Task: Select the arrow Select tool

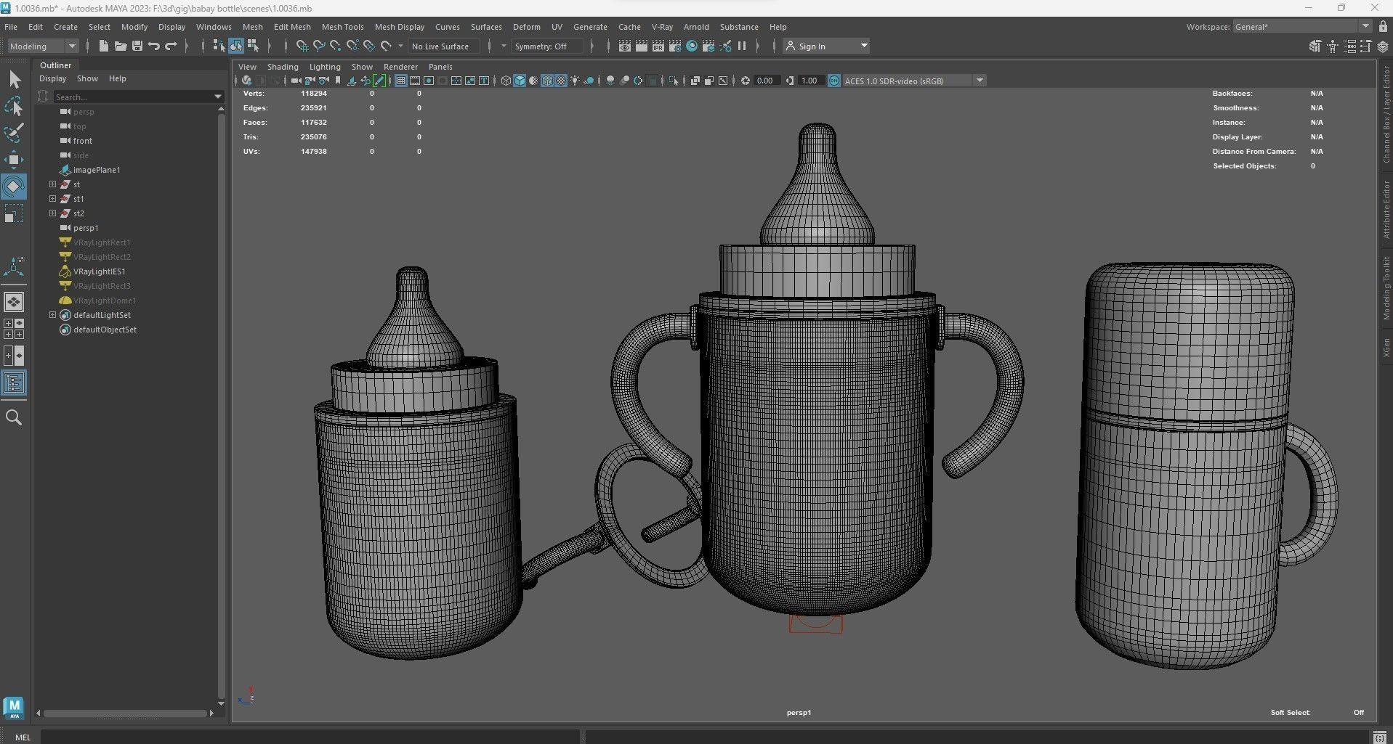Action: pyautogui.click(x=14, y=79)
